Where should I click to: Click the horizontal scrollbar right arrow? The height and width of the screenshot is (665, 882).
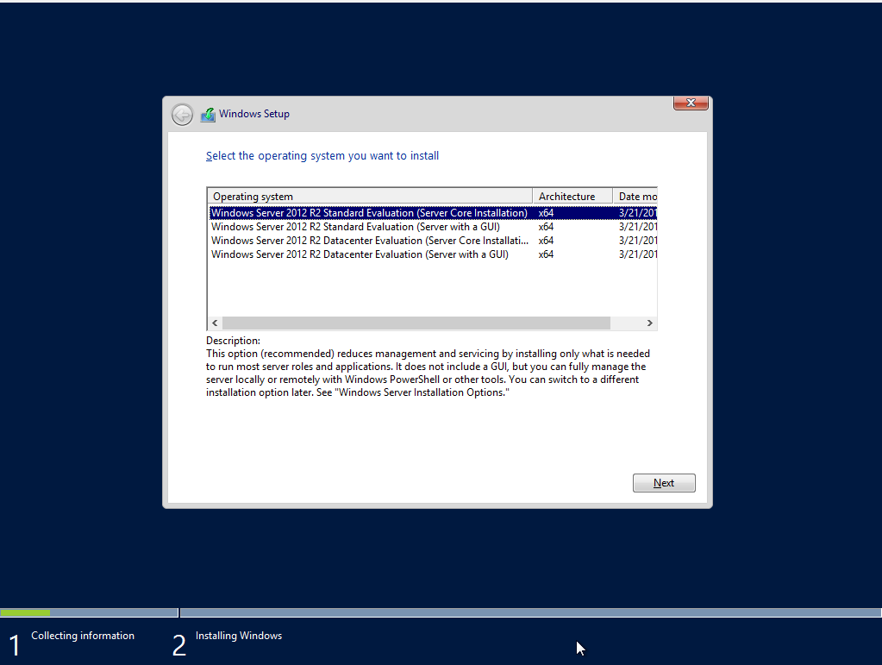650,323
